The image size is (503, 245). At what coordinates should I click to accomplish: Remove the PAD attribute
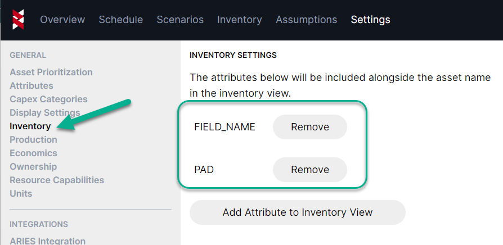pos(309,169)
